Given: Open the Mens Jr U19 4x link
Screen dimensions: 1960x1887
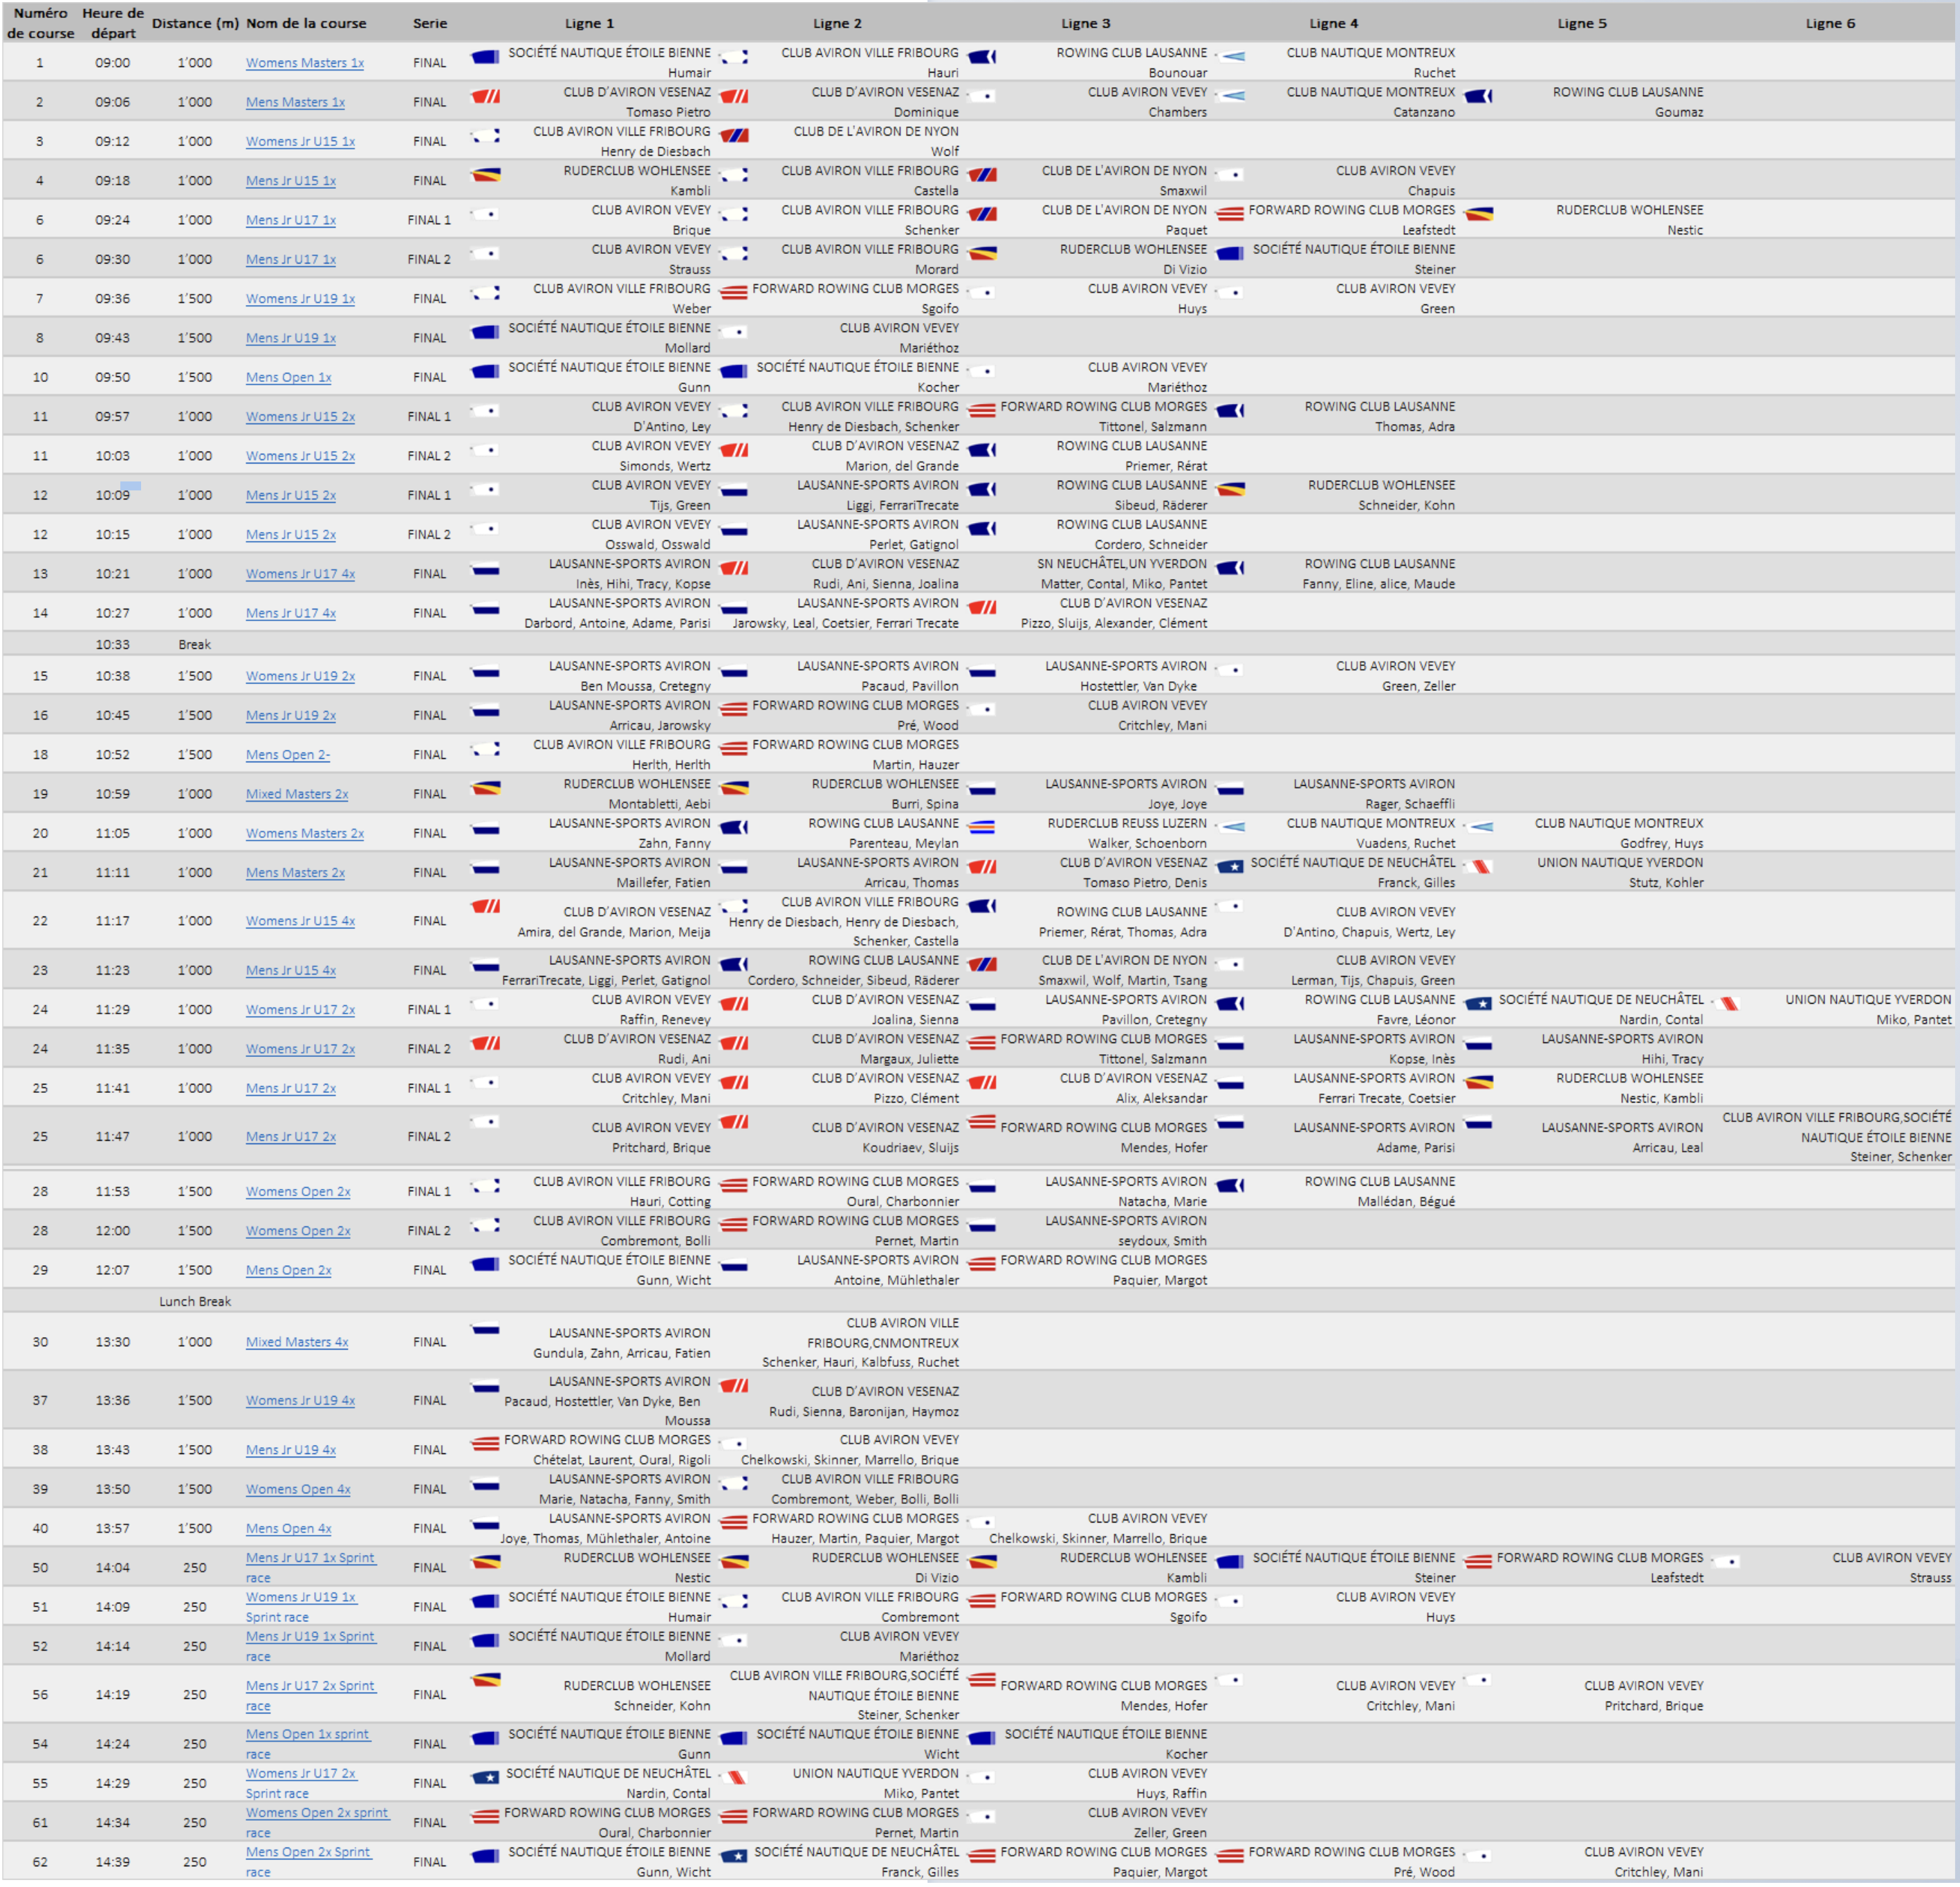Looking at the screenshot, I should coord(291,1450).
